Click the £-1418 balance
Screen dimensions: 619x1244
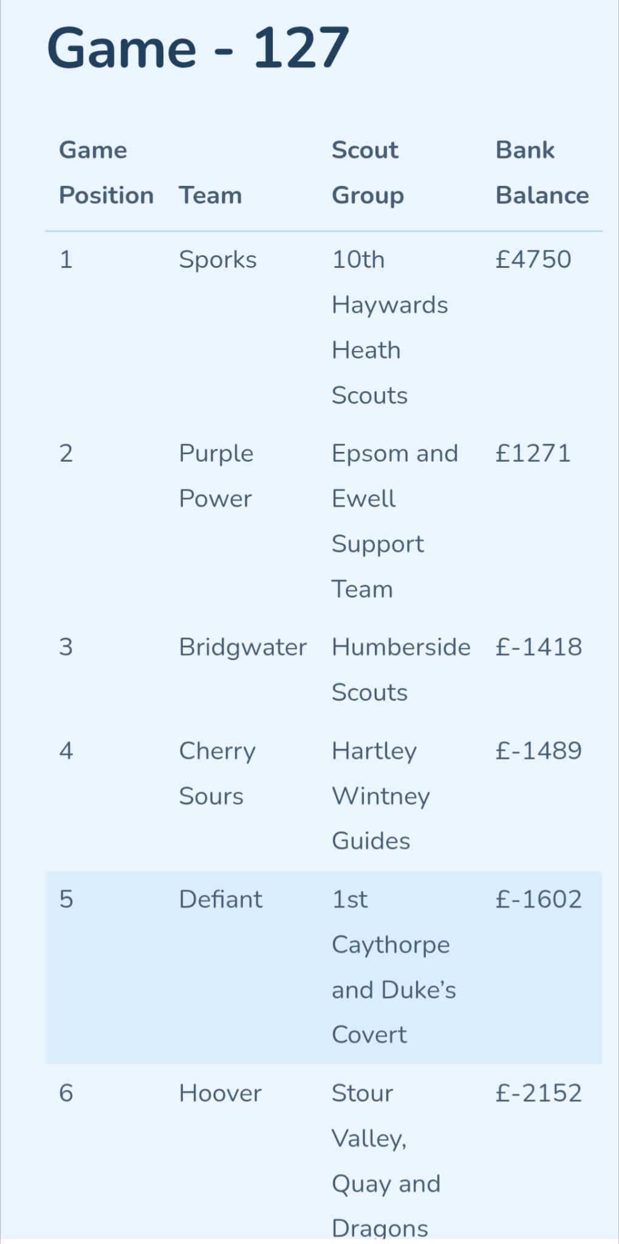tap(538, 647)
